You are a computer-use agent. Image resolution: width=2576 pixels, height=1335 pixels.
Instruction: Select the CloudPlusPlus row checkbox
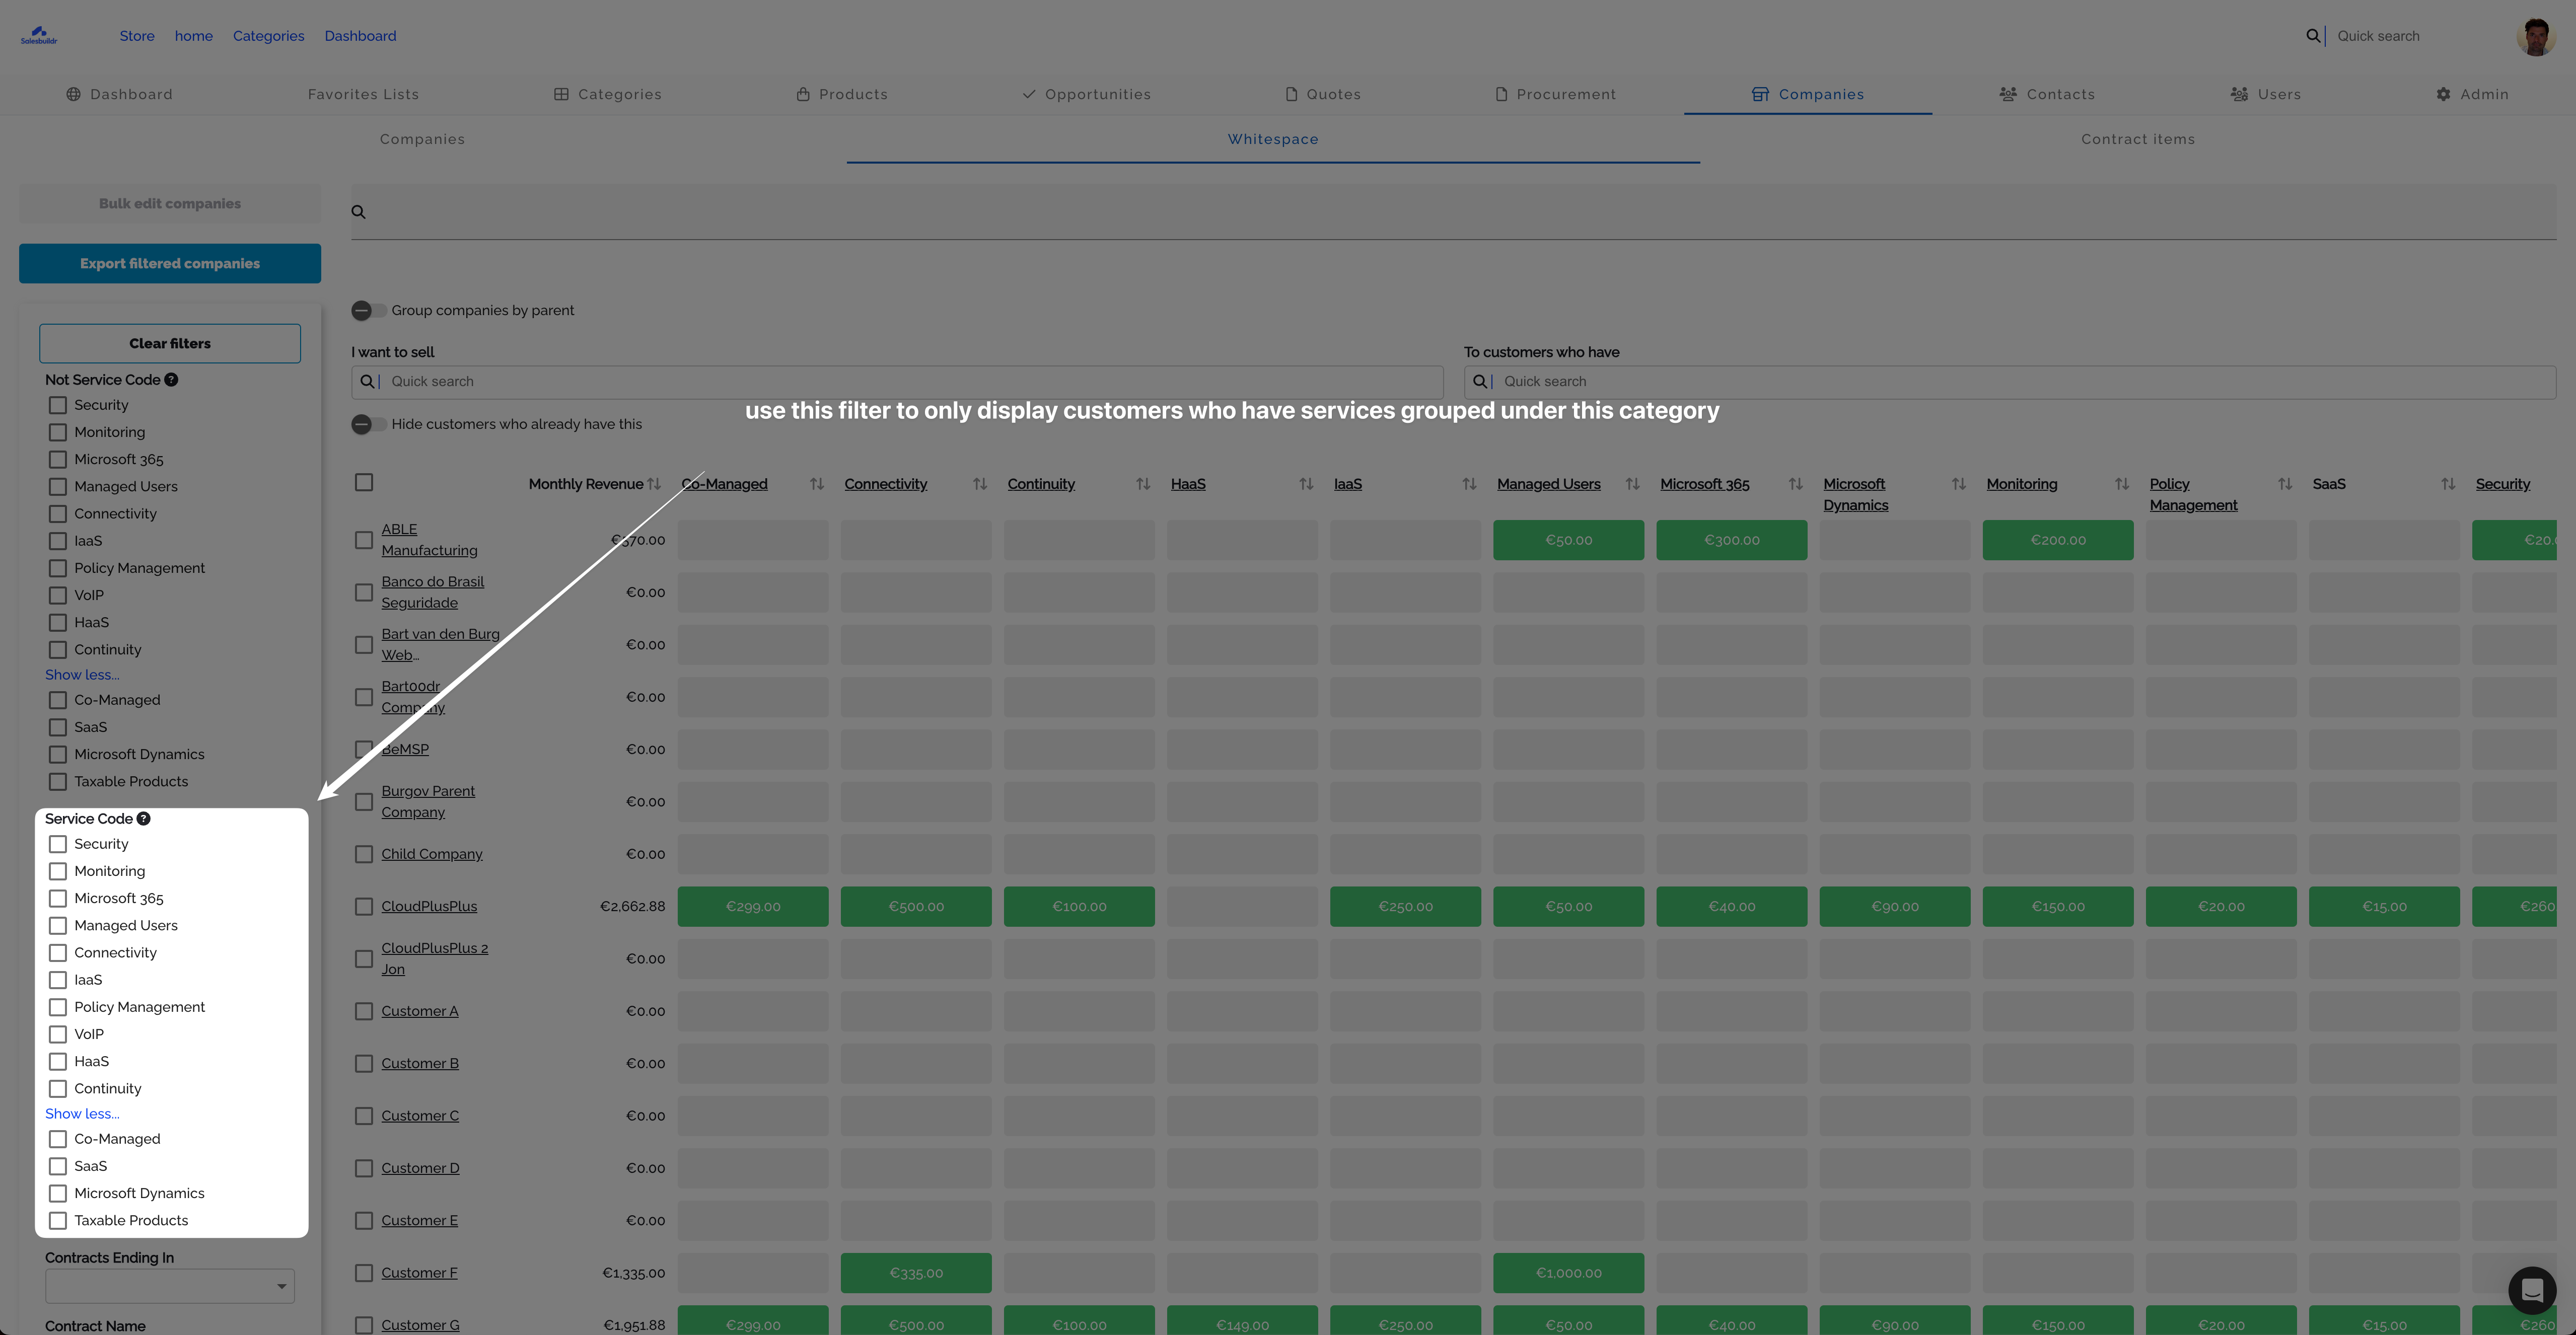pos(364,906)
